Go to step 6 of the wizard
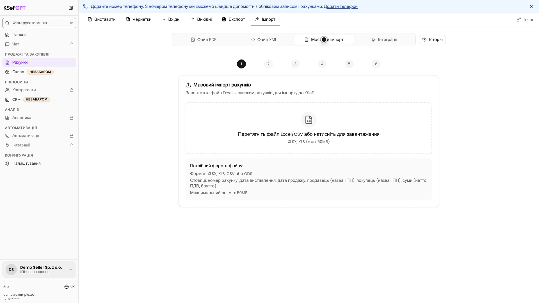 (376, 64)
